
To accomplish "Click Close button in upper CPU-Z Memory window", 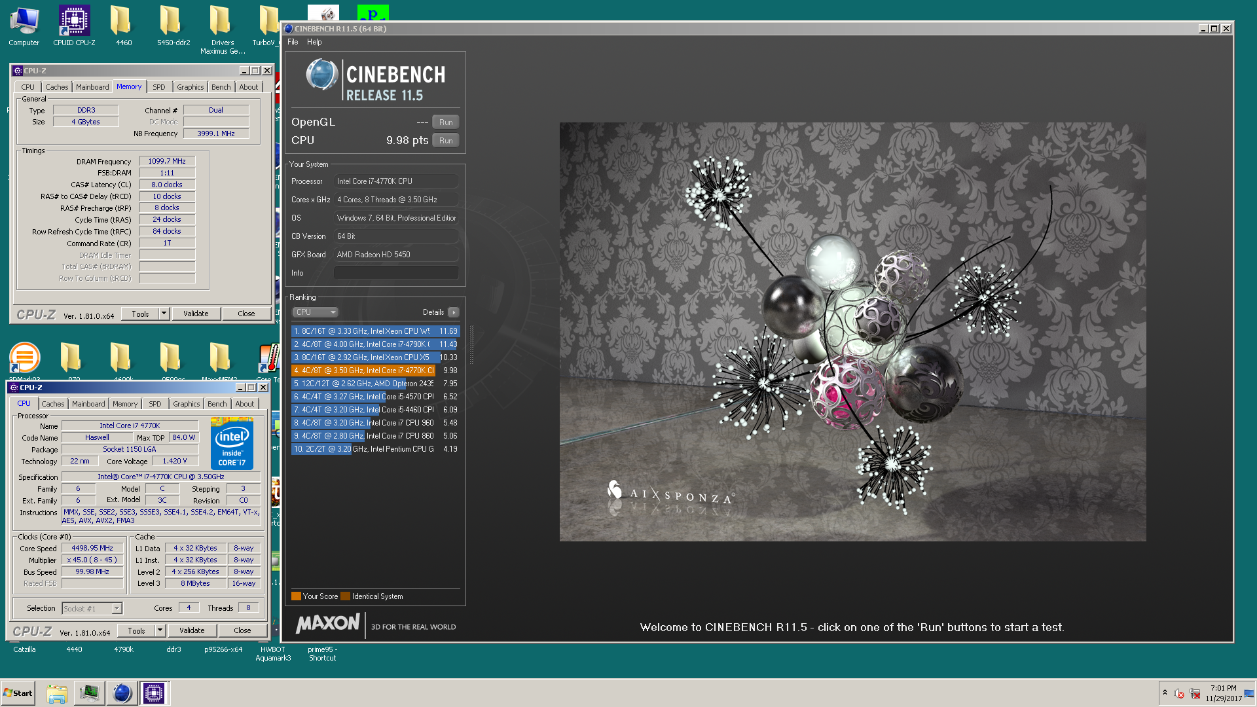I will point(246,314).
